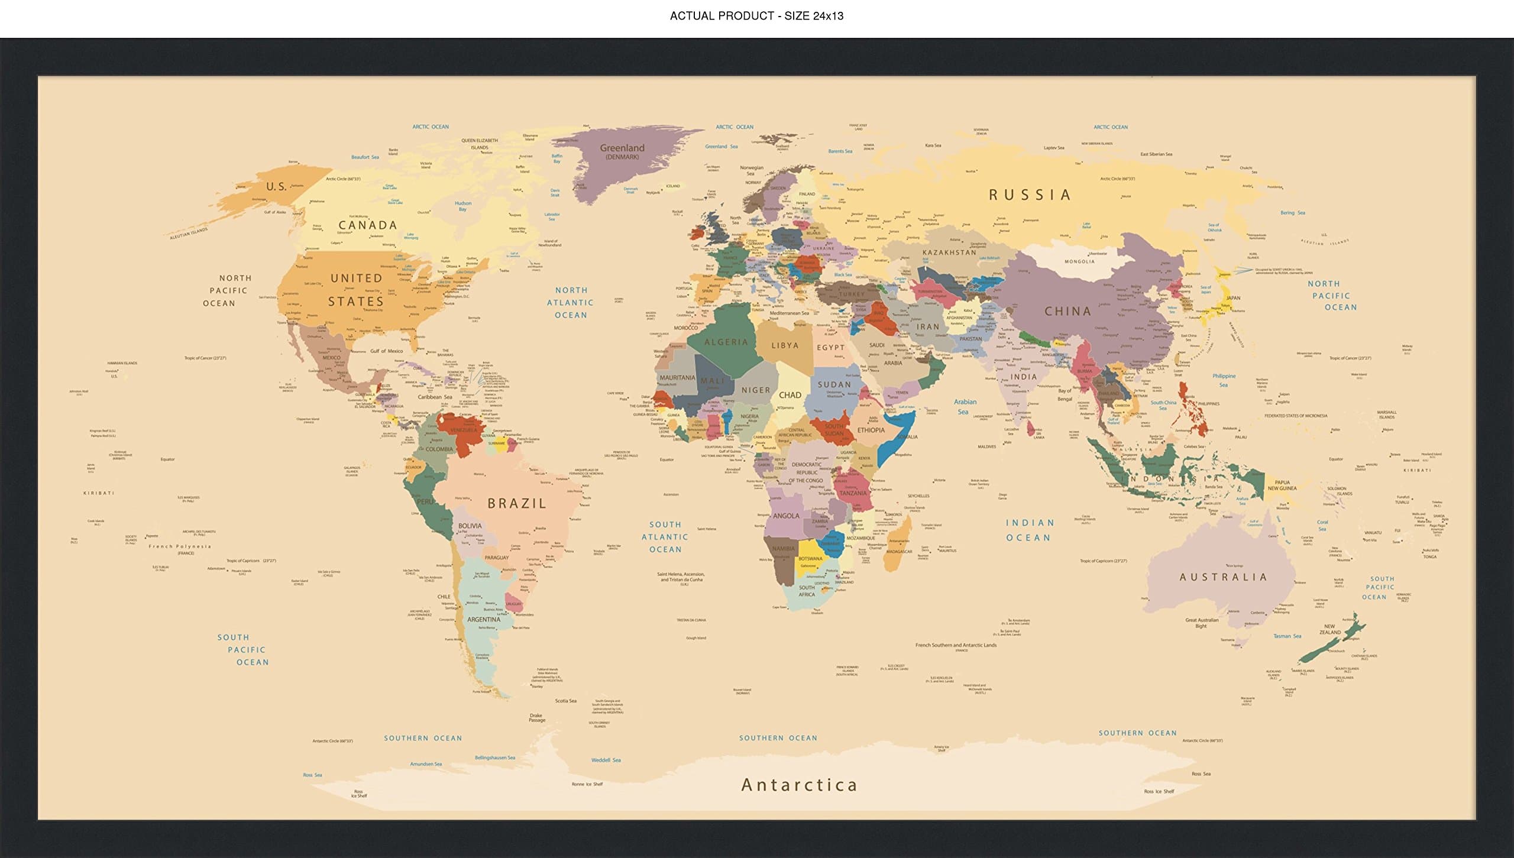The width and height of the screenshot is (1514, 858).
Task: Click the ARGENTINA country label
Action: pos(484,620)
